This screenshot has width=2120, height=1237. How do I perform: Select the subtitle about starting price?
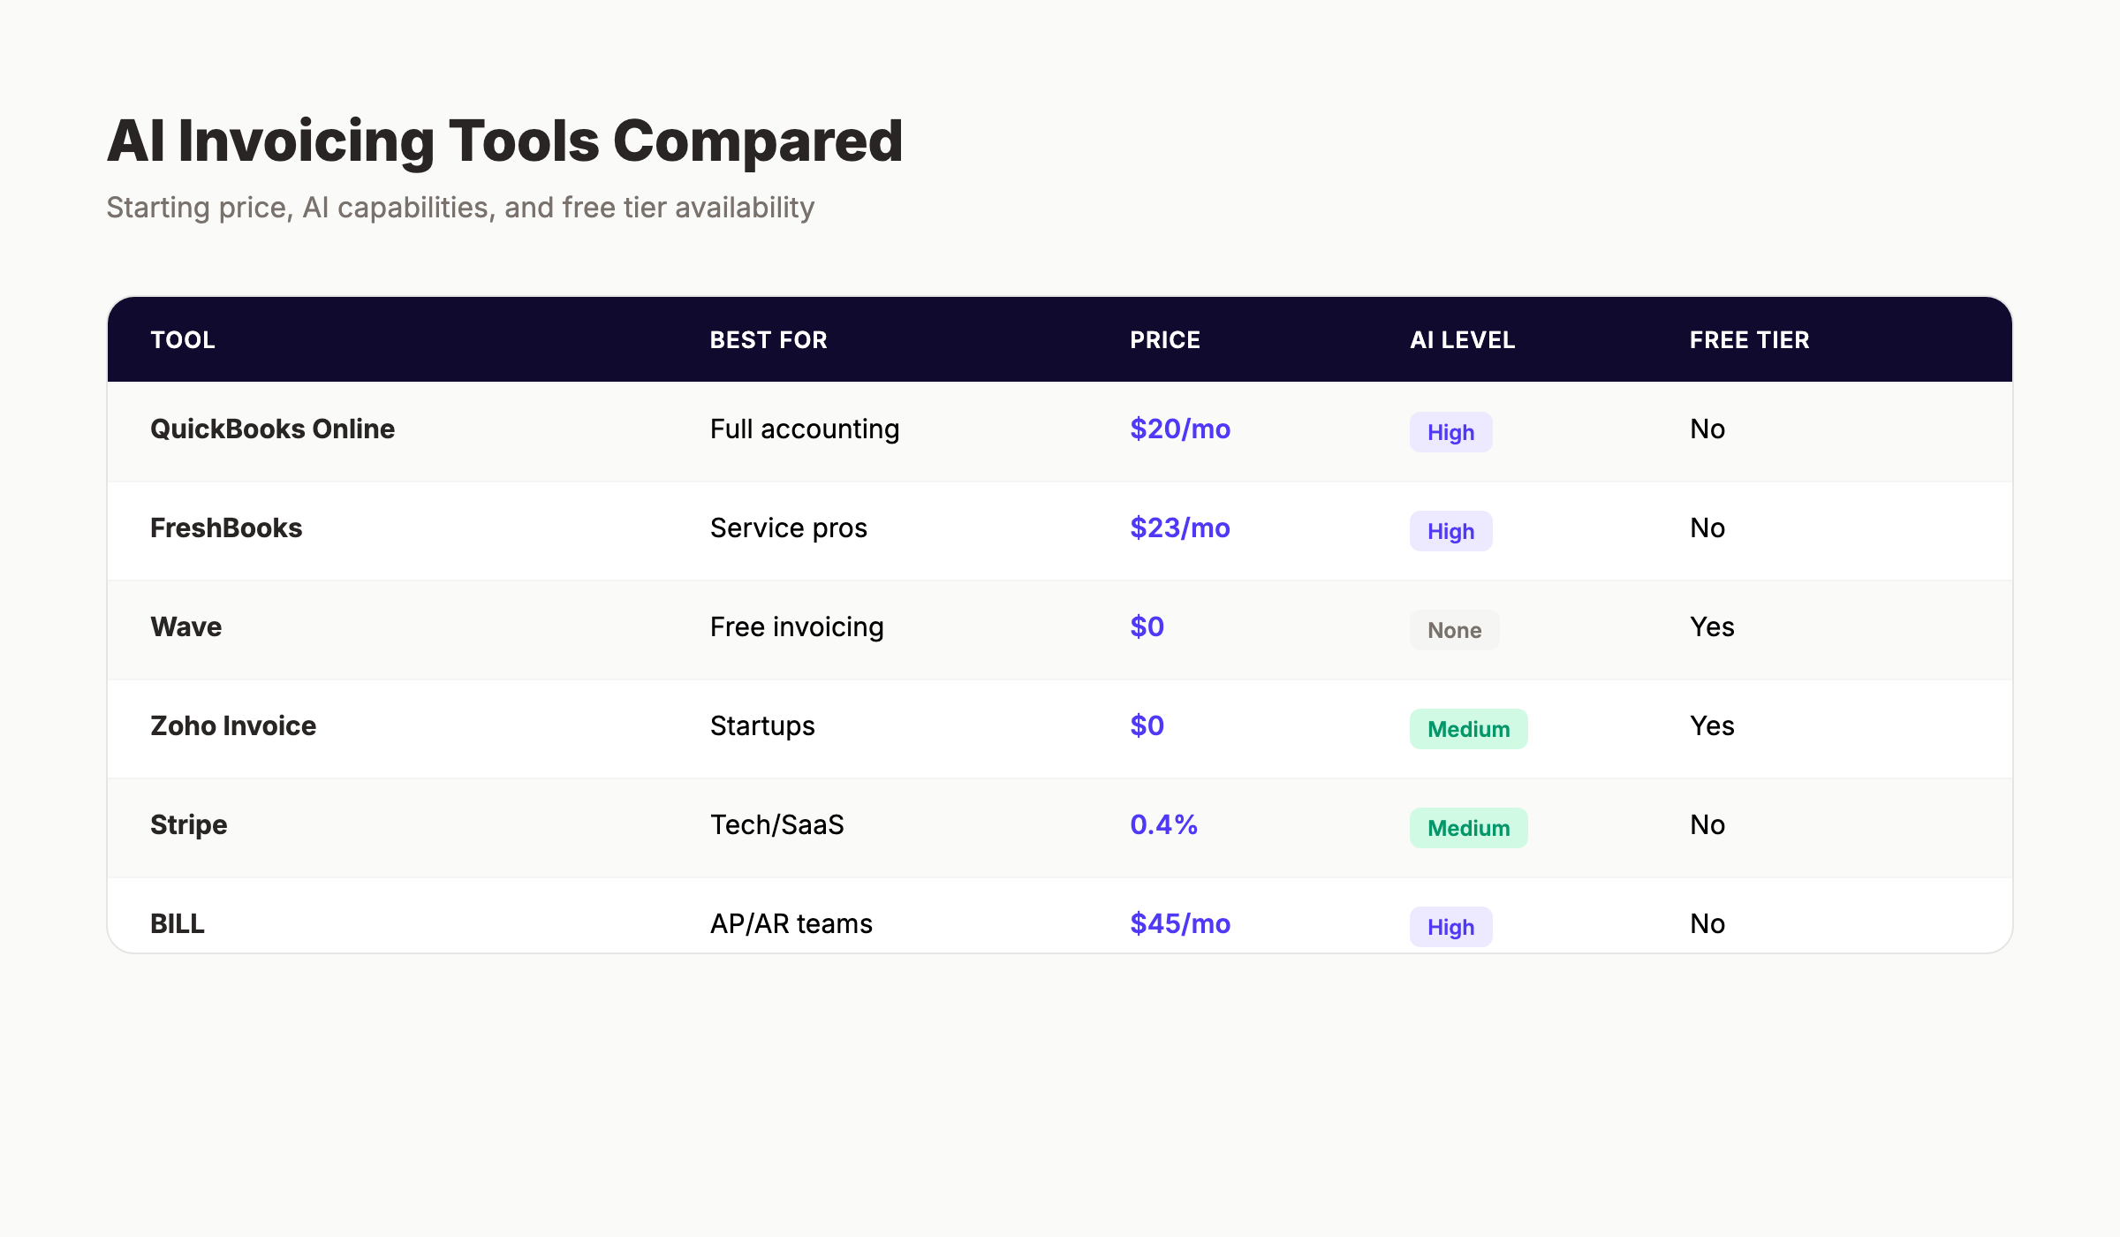pyautogui.click(x=460, y=208)
